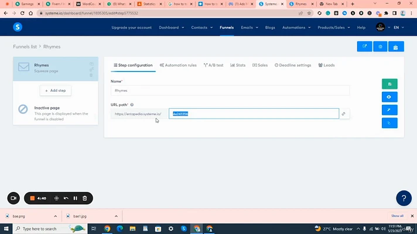Screen dimensions: 417x234
Task: Click the blue edit page wand button
Action: tap(389, 110)
